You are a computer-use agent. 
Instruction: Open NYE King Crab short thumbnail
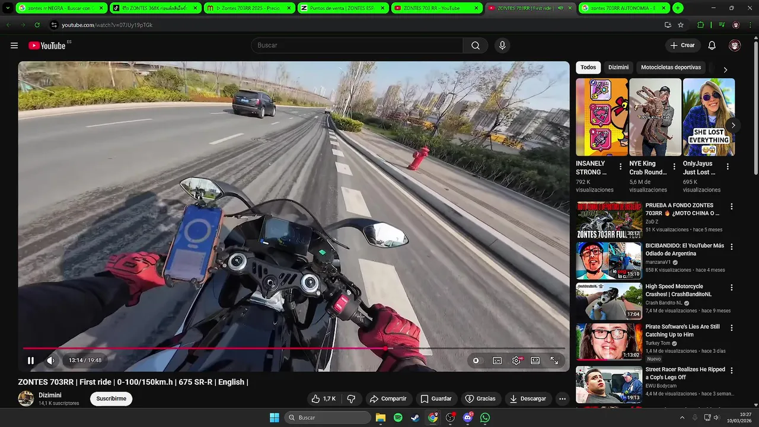pyautogui.click(x=655, y=117)
